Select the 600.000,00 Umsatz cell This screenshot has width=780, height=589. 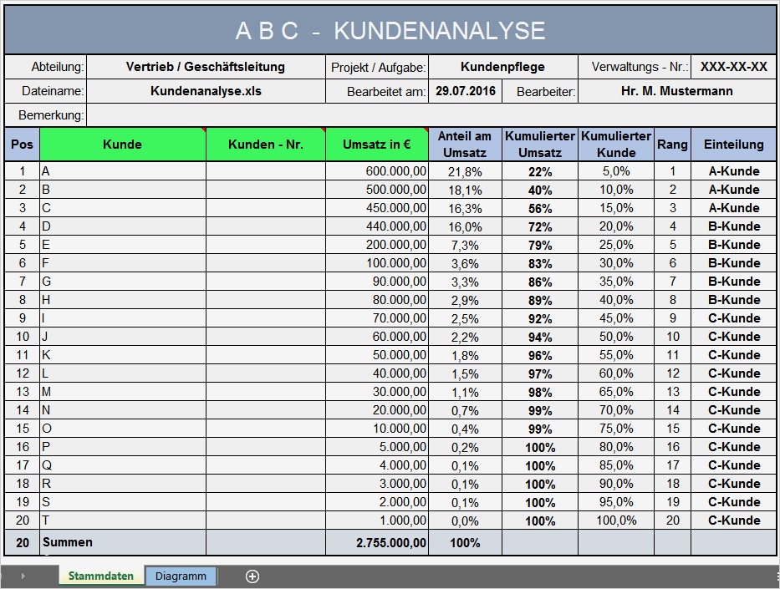click(x=376, y=171)
